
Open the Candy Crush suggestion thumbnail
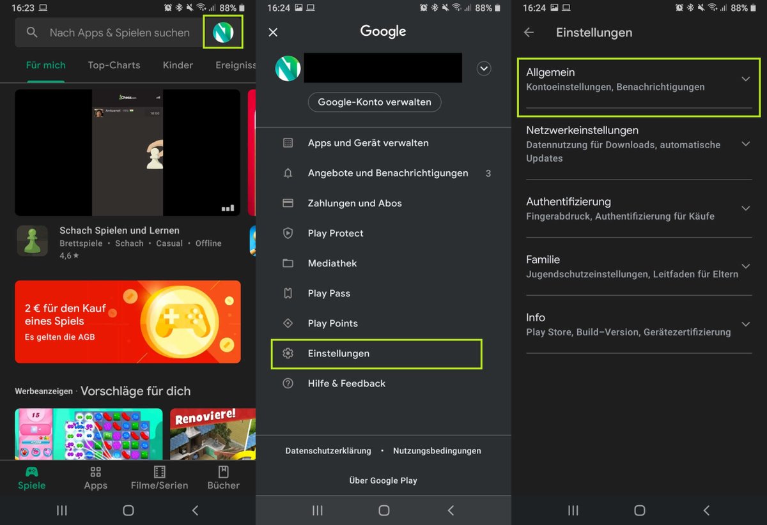point(89,434)
